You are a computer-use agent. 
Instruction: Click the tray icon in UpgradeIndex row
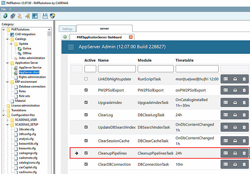click(235, 103)
